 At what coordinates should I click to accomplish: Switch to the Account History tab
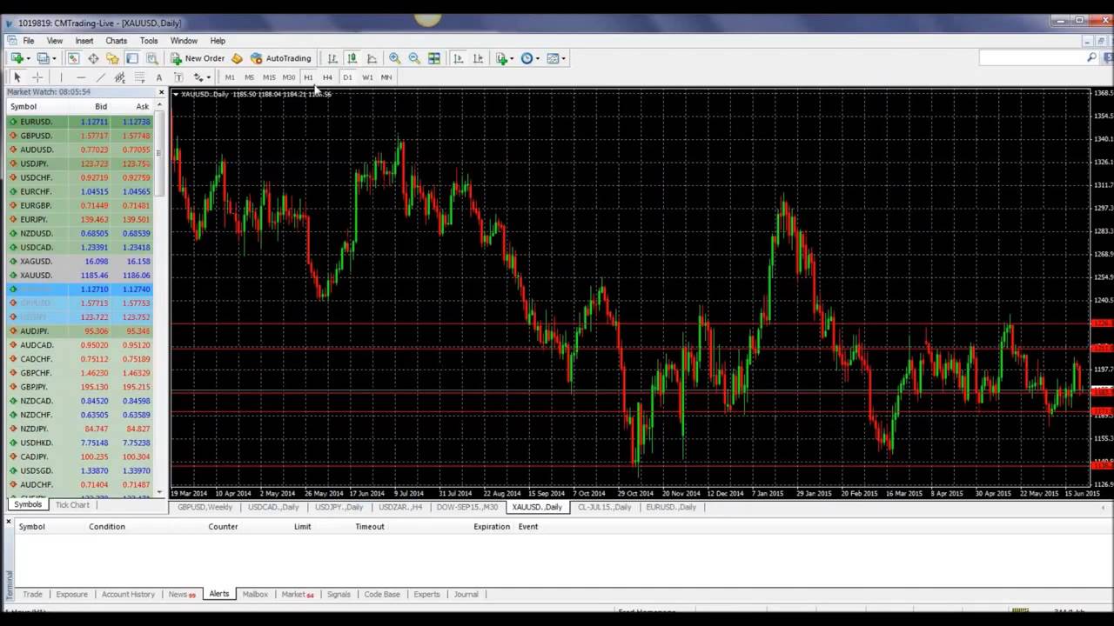click(128, 595)
